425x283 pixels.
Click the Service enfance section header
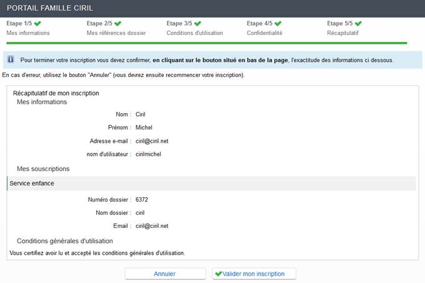(x=31, y=183)
